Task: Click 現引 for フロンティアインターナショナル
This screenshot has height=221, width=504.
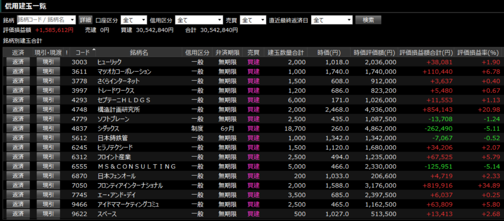Action: point(48,185)
